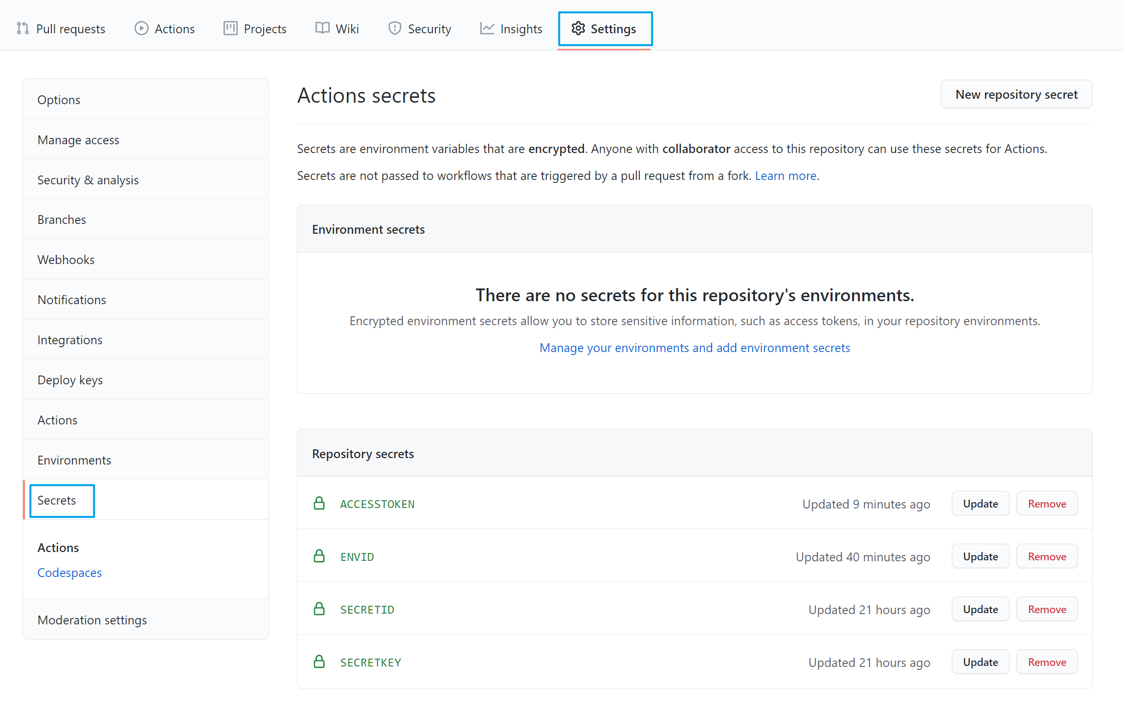This screenshot has height=708, width=1123.
Task: Follow the Learn more link
Action: (786, 176)
